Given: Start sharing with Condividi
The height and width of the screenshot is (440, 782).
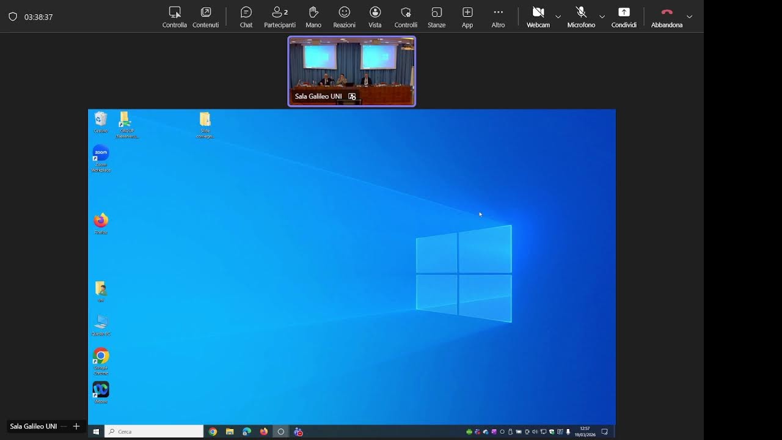Looking at the screenshot, I should (624, 17).
